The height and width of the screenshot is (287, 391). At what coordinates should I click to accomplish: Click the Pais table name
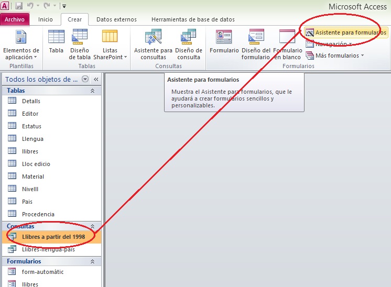pyautogui.click(x=27, y=202)
